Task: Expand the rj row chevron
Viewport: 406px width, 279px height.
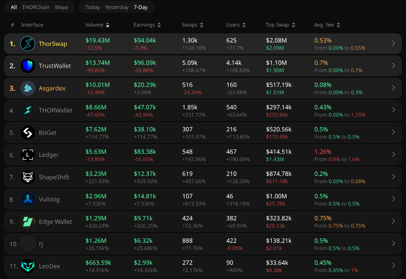Action: (x=393, y=243)
